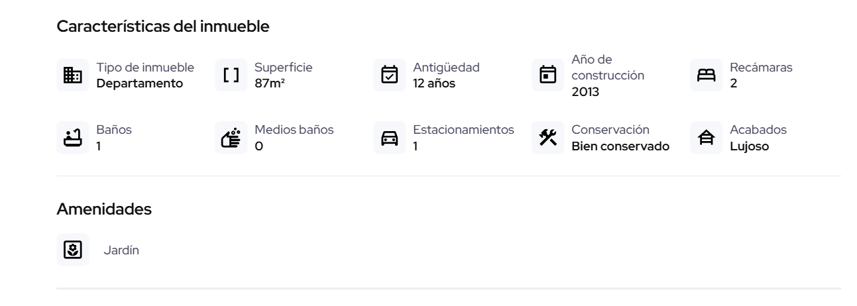Click the Amenidades section heading

pos(104,209)
